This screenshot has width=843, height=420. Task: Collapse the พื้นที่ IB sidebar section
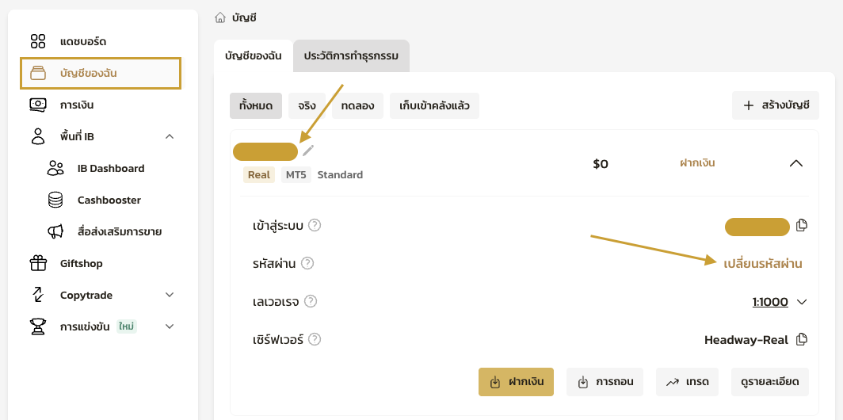pyautogui.click(x=170, y=136)
